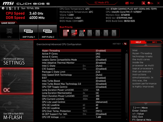Select the fifth empty boot priority slot
The height and width of the screenshot is (122, 163).
[98, 33]
